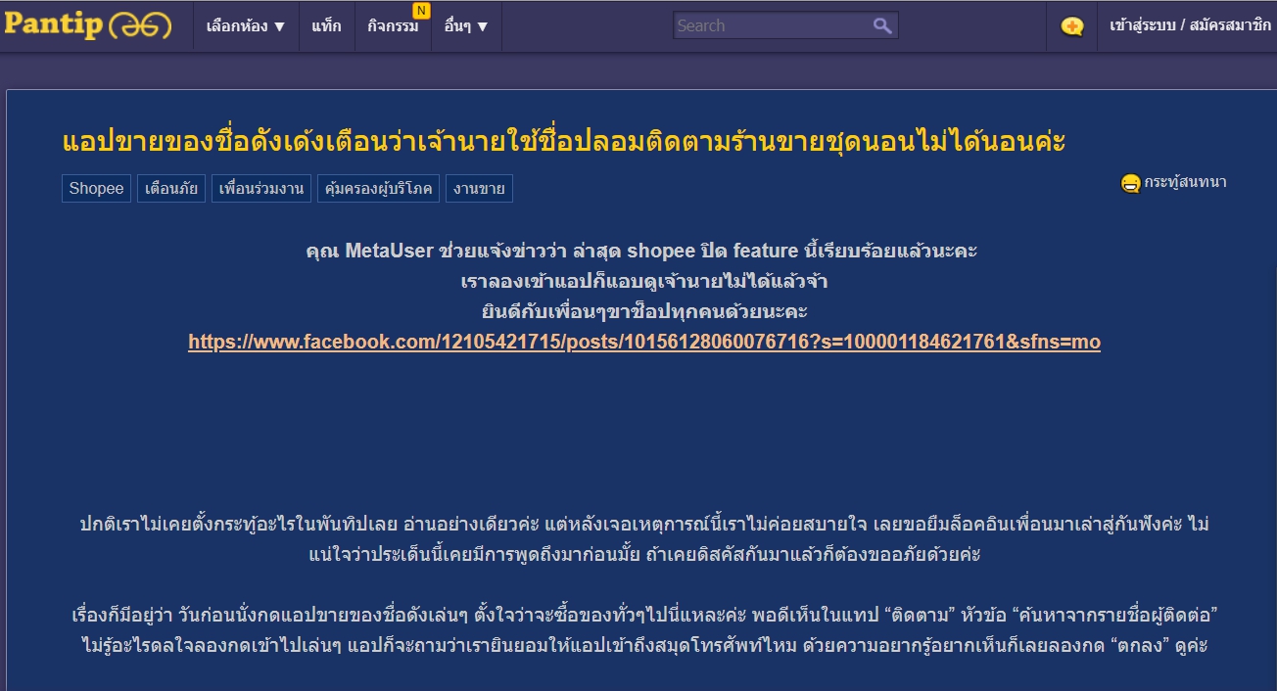This screenshot has width=1277, height=691.
Task: Click the new-post speech bubble icon
Action: (x=1072, y=26)
